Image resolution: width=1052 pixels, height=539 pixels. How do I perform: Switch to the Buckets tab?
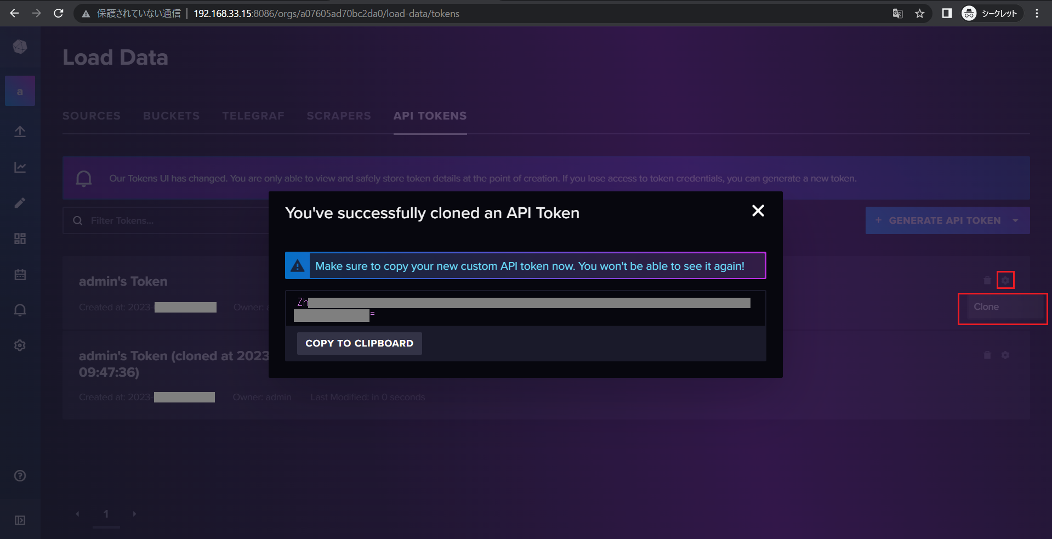171,116
